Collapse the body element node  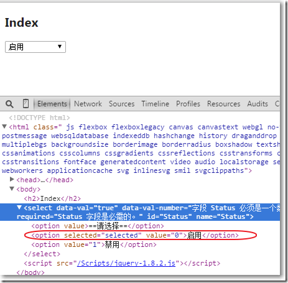[12, 188]
